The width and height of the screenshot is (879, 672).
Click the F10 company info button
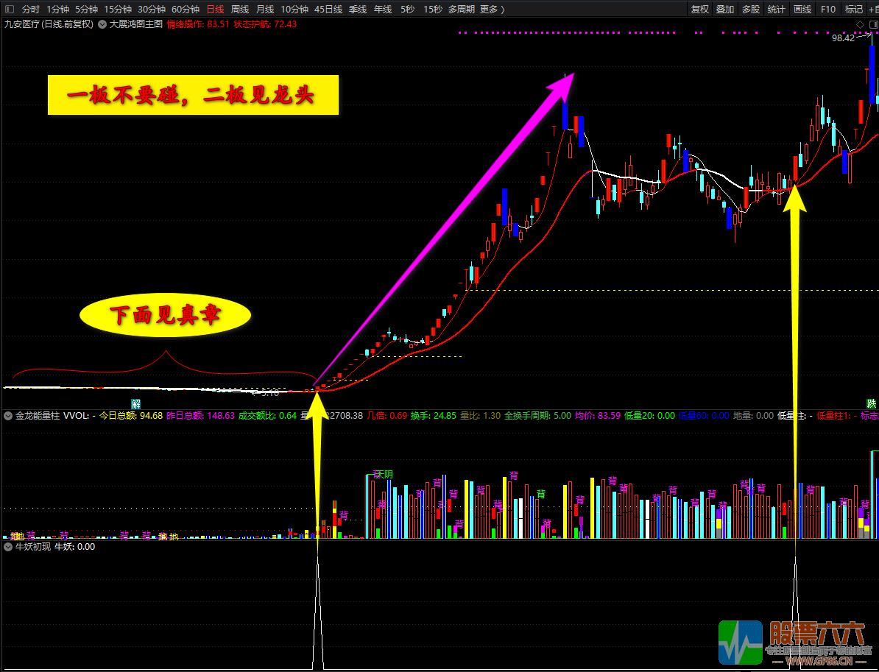828,9
